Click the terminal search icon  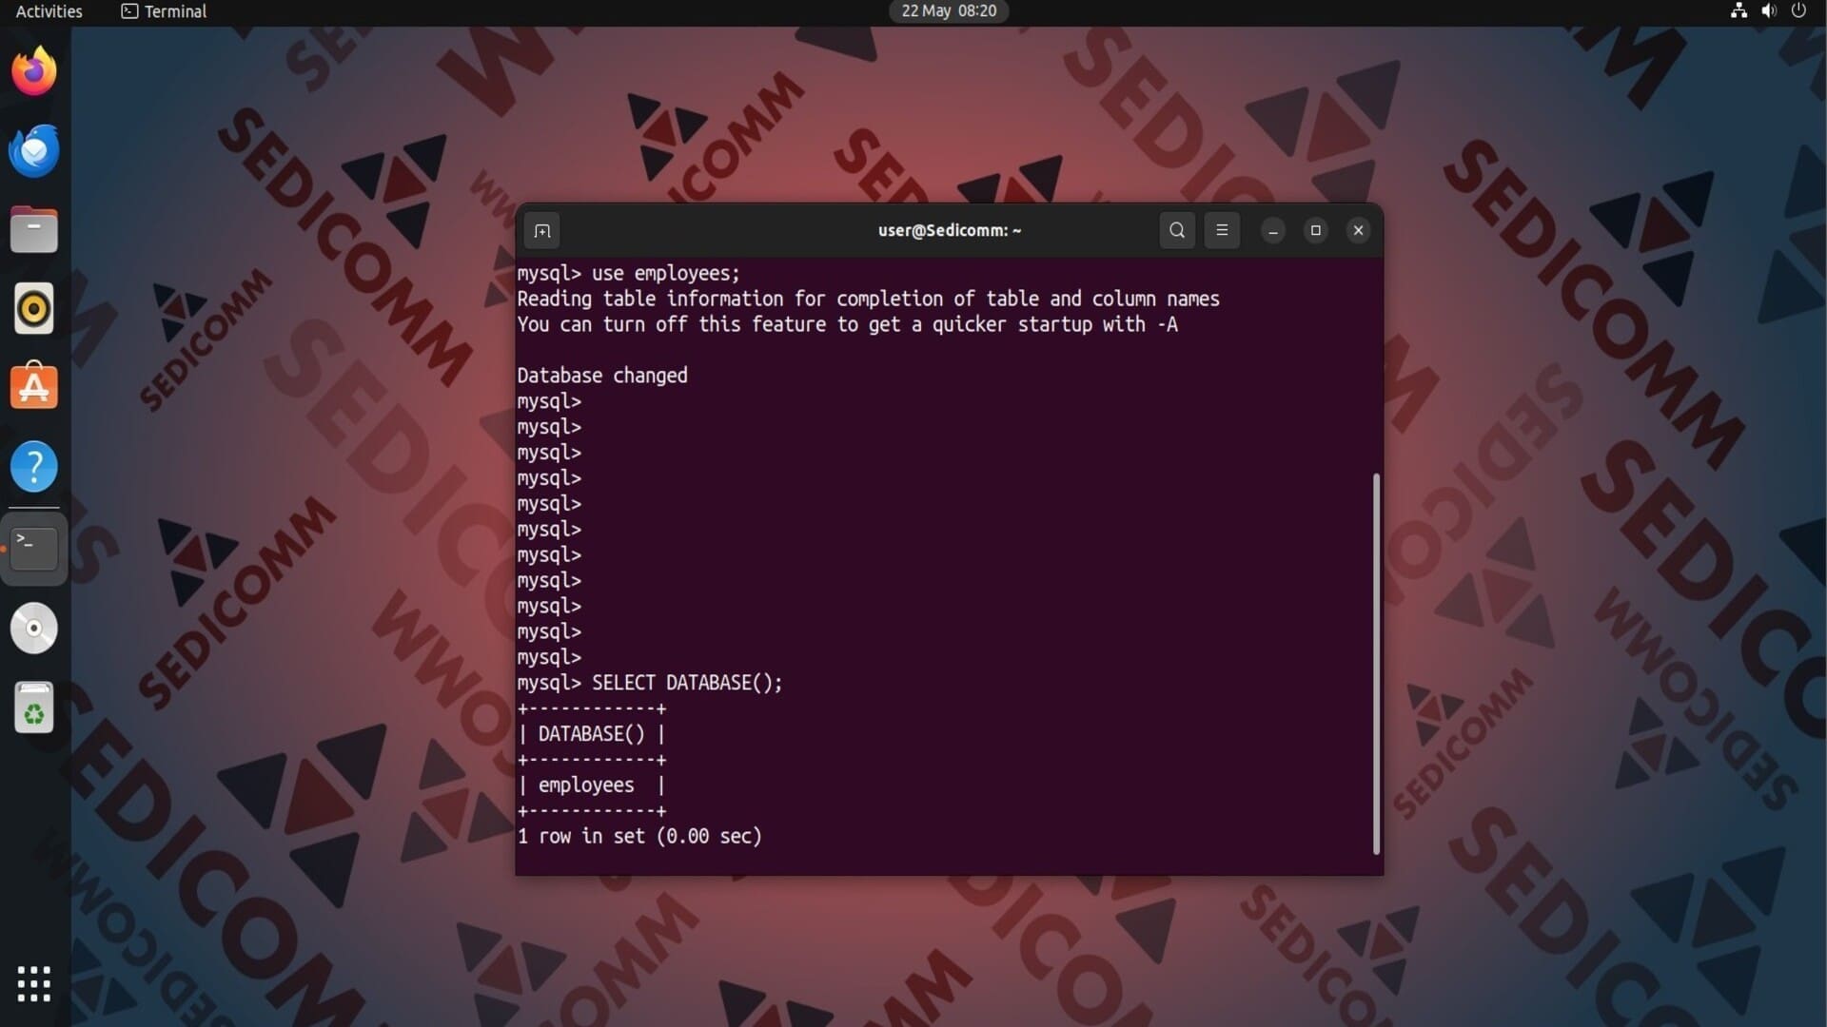(x=1177, y=230)
